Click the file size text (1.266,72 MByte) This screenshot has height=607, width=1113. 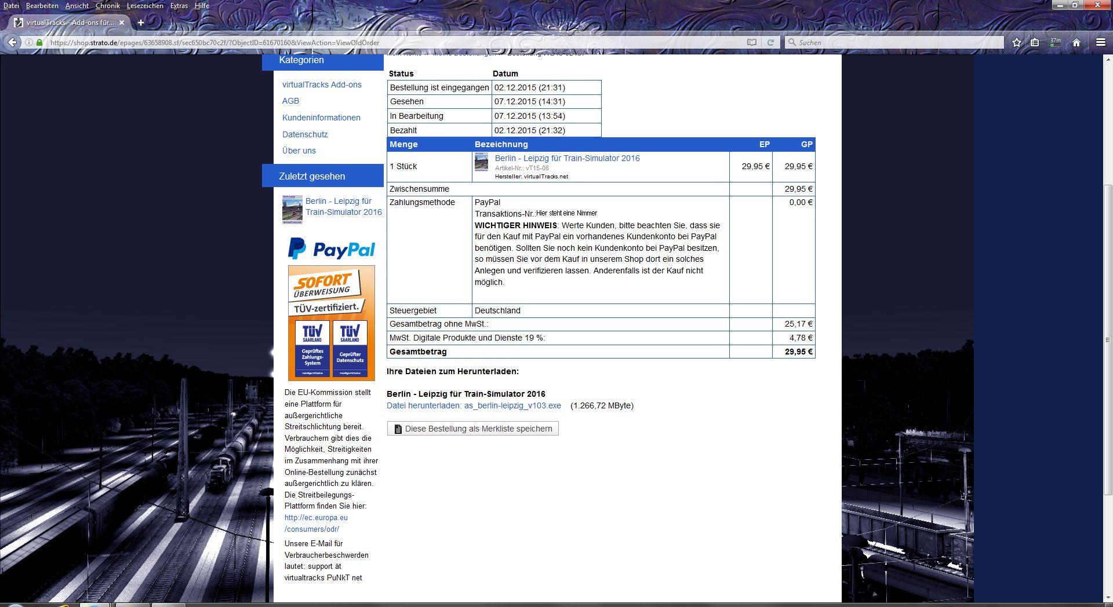click(602, 405)
